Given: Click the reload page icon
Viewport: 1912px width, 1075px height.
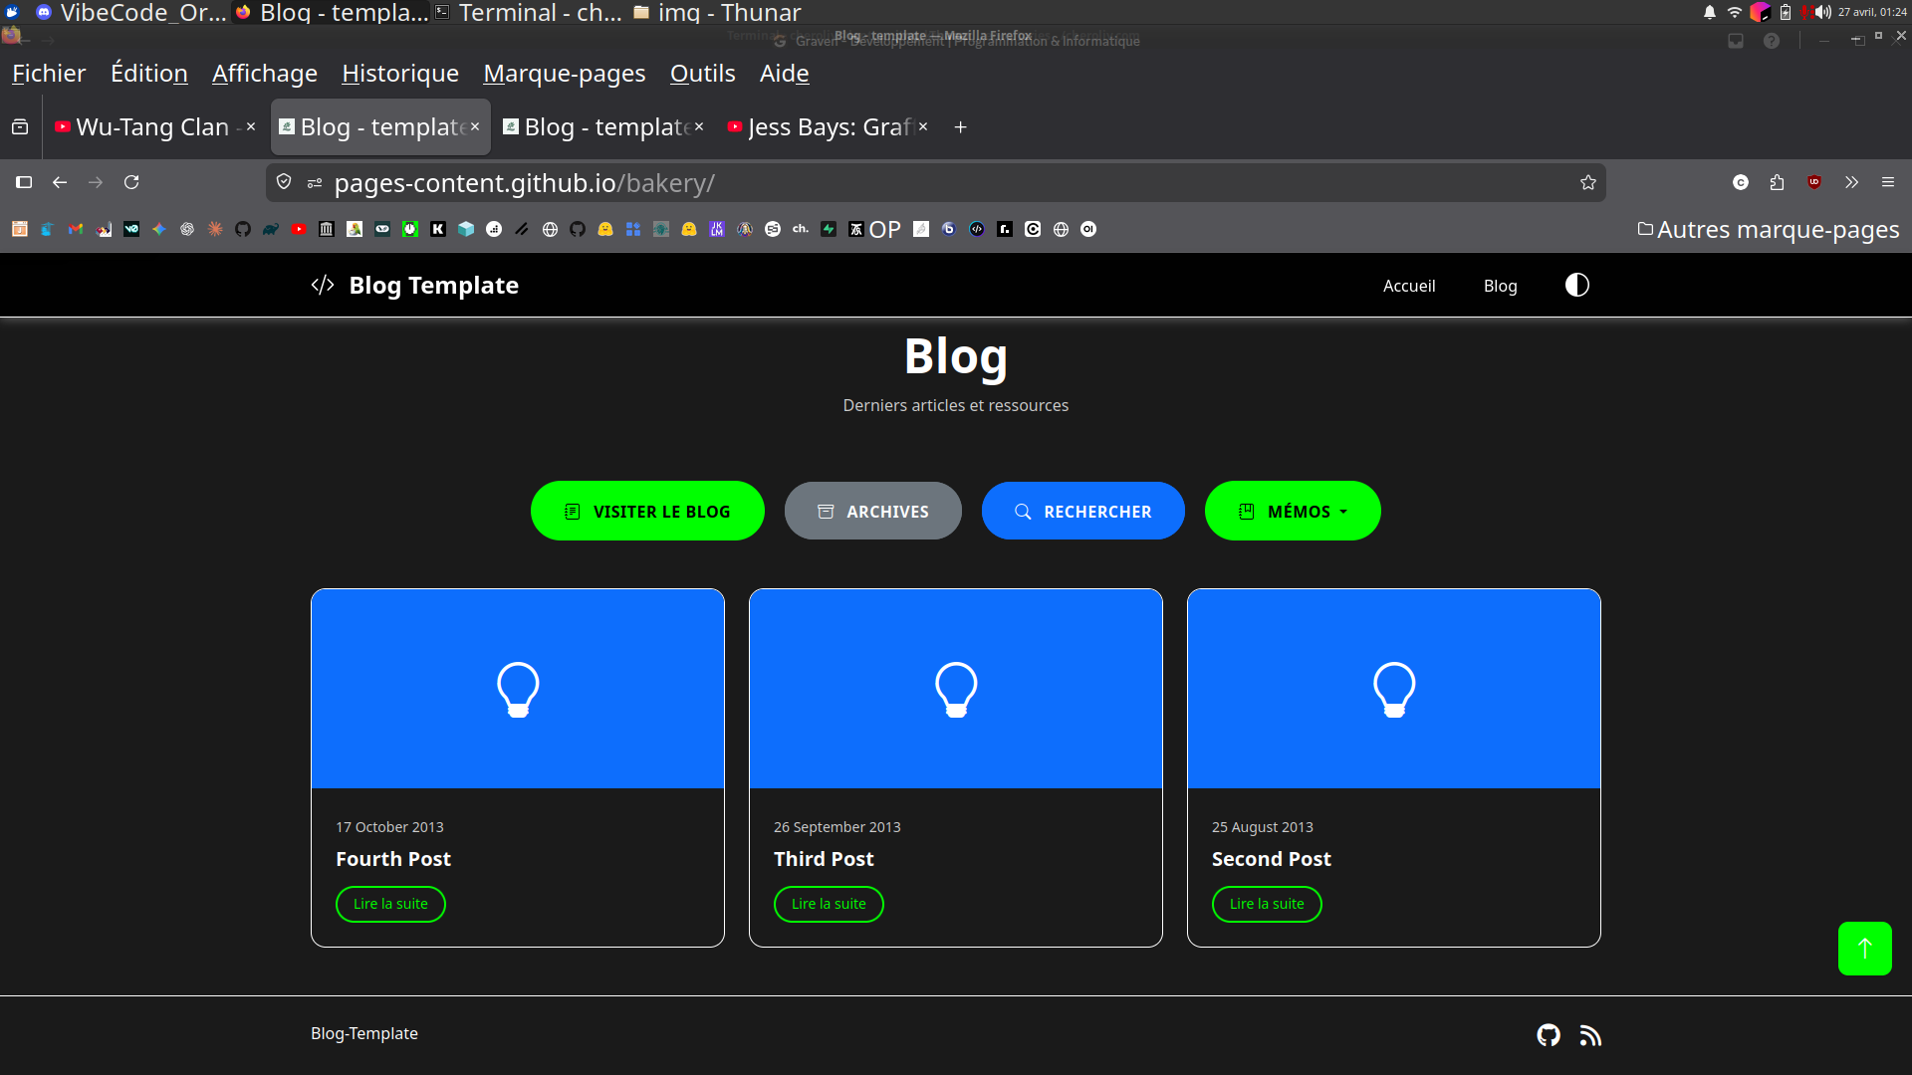Looking at the screenshot, I should coord(131,182).
